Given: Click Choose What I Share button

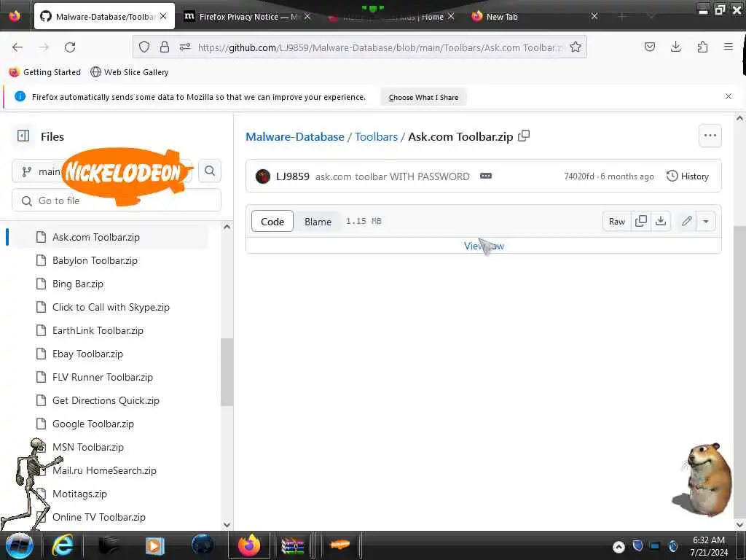Looking at the screenshot, I should pyautogui.click(x=423, y=97).
